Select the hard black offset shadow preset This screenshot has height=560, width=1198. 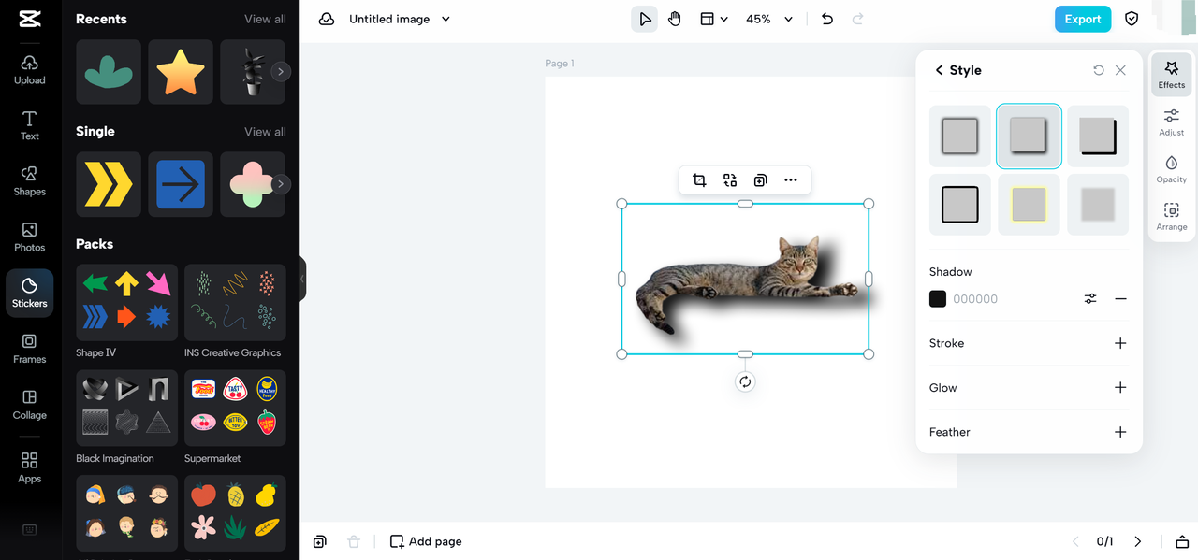[x=1098, y=136]
